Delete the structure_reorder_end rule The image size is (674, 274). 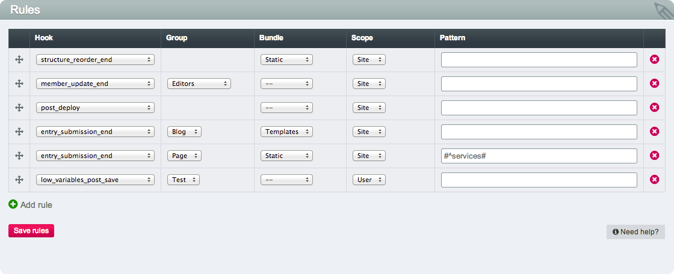(655, 59)
